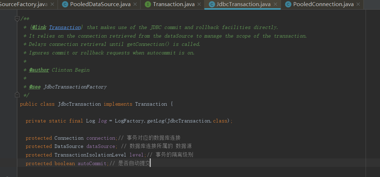Image resolution: width=380 pixels, height=177 pixels.
Task: Switch to the Transaction.java tab
Action: pyautogui.click(x=173, y=4)
